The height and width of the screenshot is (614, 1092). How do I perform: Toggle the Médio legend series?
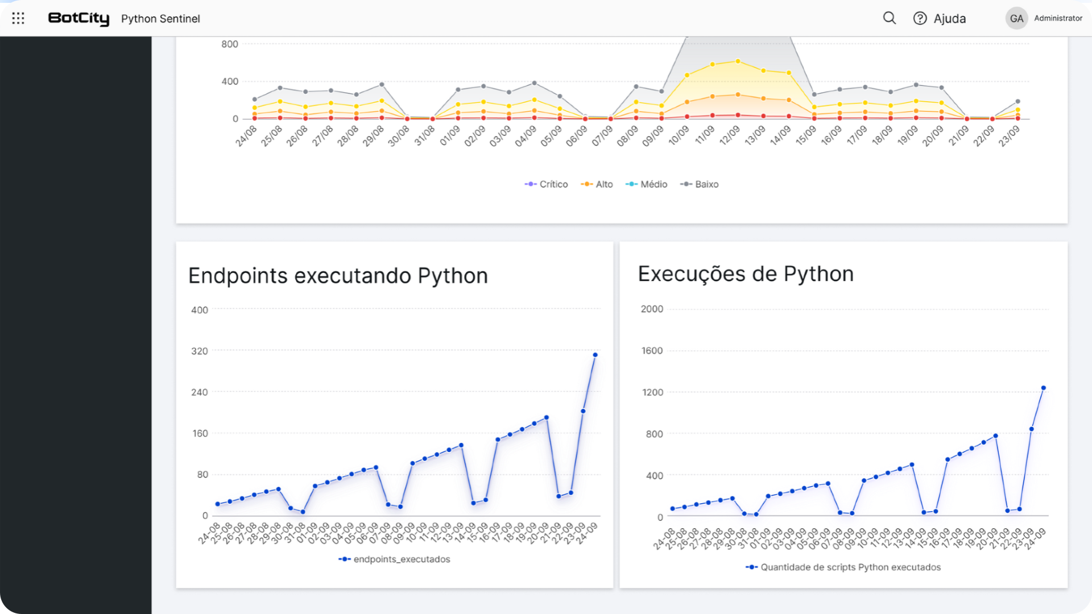pyautogui.click(x=647, y=184)
